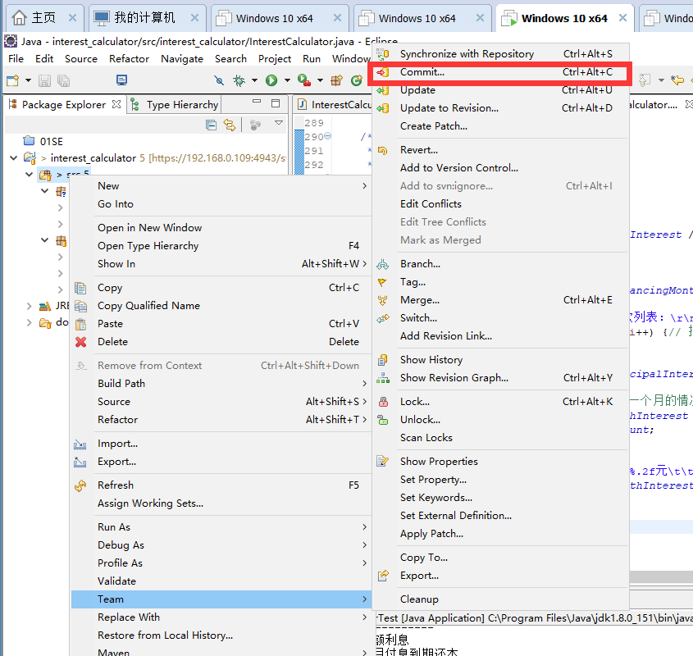Click the Export... entry with arrow icon in Team submenu
Screen dimensions: 693x656
[499, 576]
